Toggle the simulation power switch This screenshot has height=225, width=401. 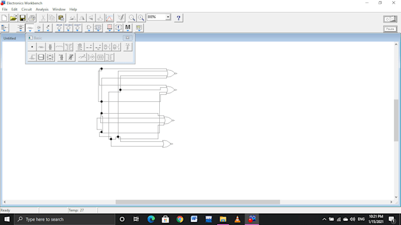tap(390, 19)
